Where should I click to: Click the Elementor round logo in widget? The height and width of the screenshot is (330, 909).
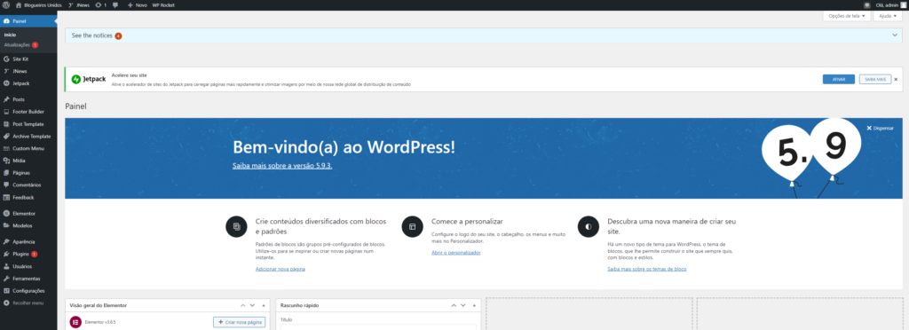[75, 322]
